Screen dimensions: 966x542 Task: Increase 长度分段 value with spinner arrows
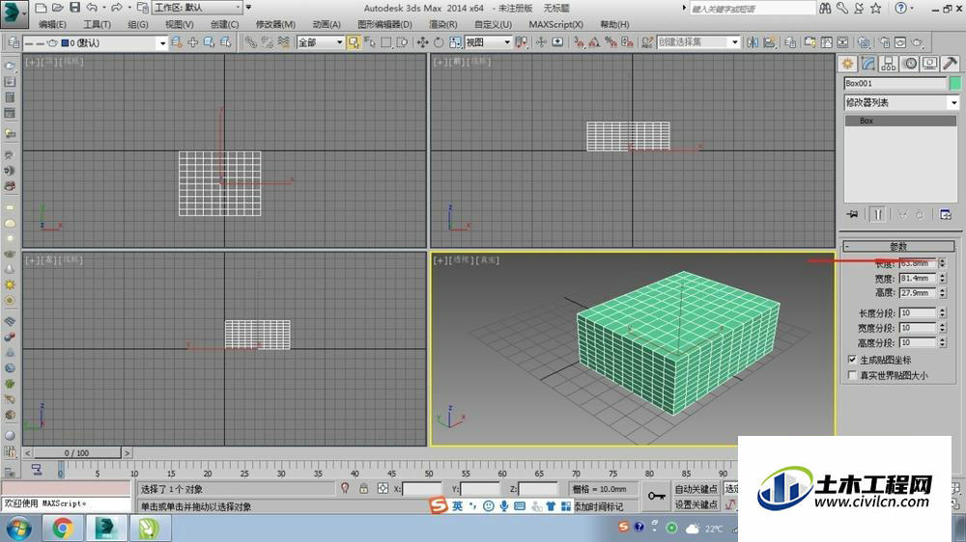942,311
